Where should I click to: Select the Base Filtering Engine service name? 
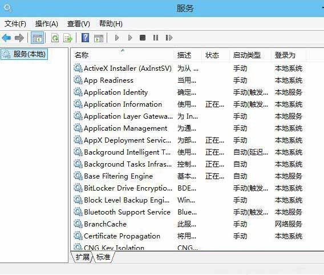pos(119,176)
